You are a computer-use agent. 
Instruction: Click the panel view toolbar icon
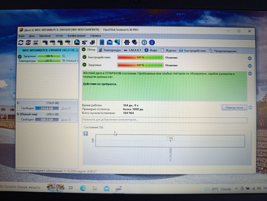[36, 43]
